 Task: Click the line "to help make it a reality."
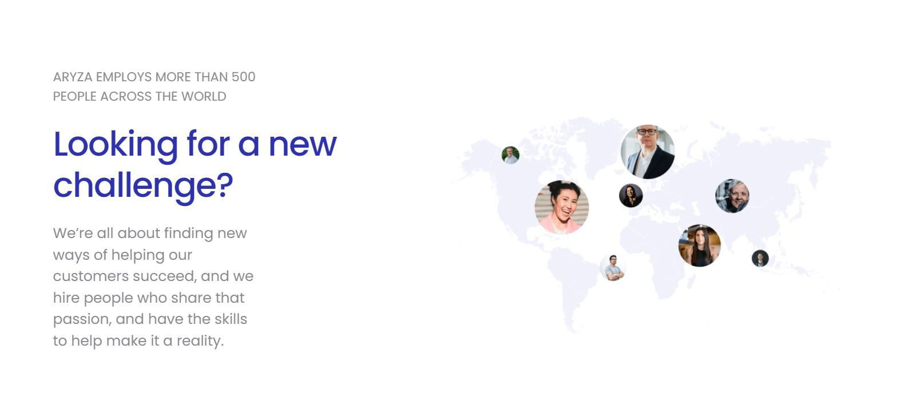(138, 340)
